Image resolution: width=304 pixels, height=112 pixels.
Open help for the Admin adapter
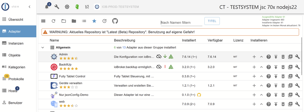269,57
